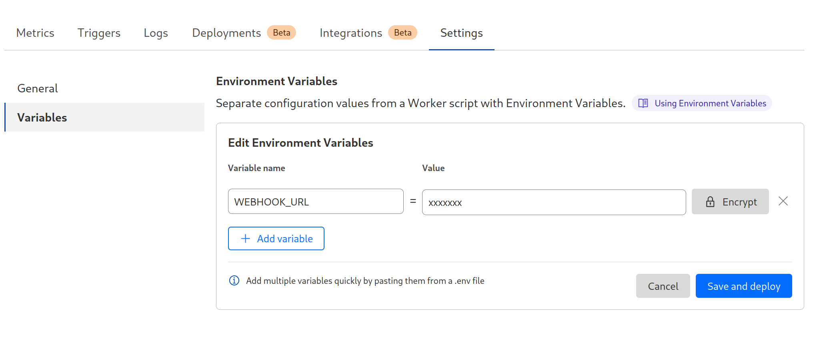Remove the WEBHOOK_URL variable with the X
Screen dimensions: 829x343
pos(783,201)
